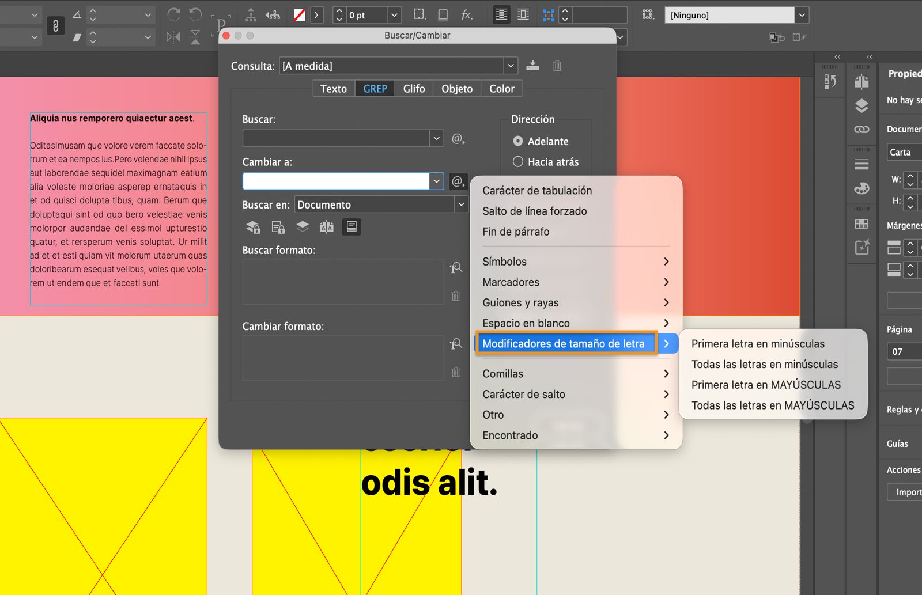Toggle include hidden layers search option
This screenshot has height=595, width=922.
tap(303, 227)
